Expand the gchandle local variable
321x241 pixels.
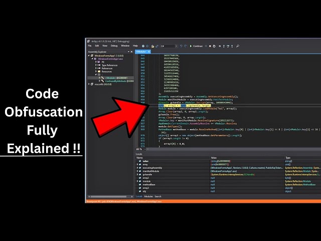[x=137, y=174]
